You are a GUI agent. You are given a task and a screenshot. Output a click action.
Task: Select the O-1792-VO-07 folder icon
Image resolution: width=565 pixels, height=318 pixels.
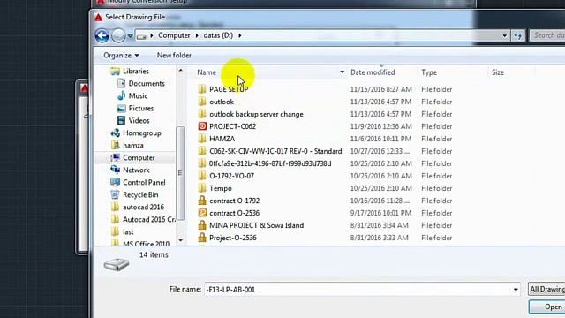click(202, 176)
